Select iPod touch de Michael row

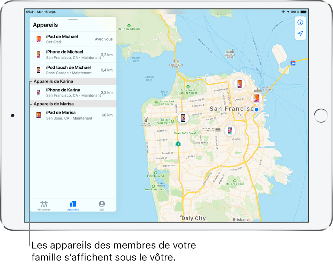[x=73, y=70]
